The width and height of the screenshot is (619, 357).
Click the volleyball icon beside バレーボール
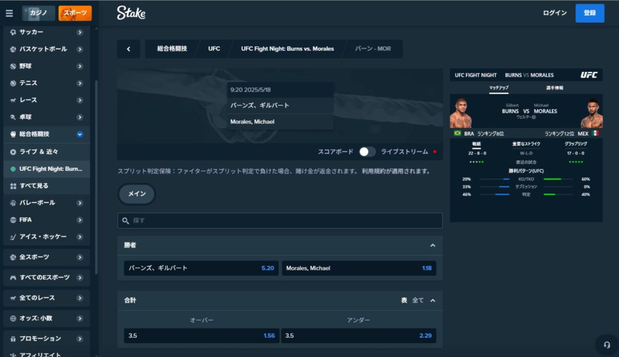click(13, 203)
